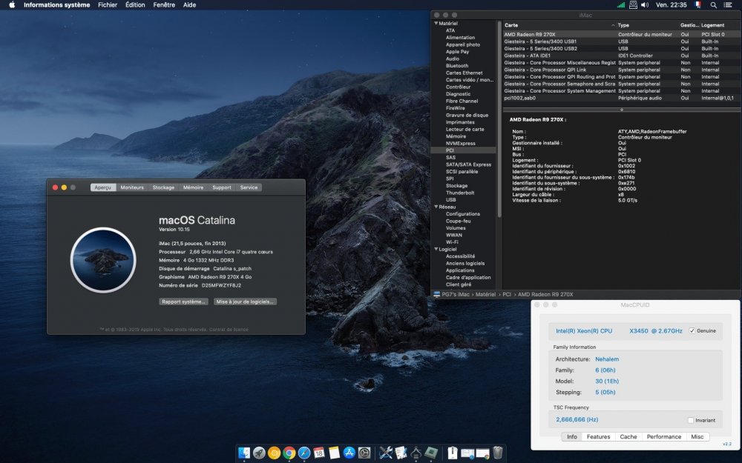Image resolution: width=742 pixels, height=463 pixels.
Task: Switch to Features tab in MacCPUID
Action: [598, 436]
